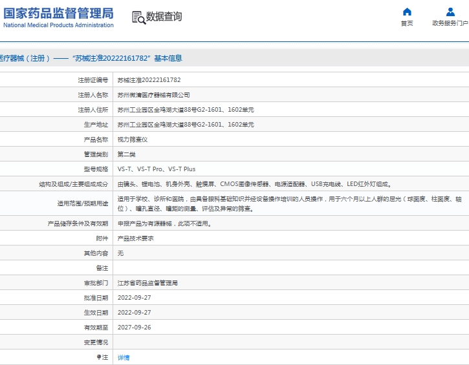Click the 管理类别 row label
The height and width of the screenshot is (365, 469).
[x=96, y=154]
